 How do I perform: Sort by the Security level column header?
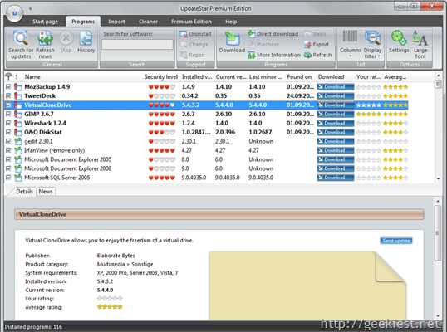161,76
